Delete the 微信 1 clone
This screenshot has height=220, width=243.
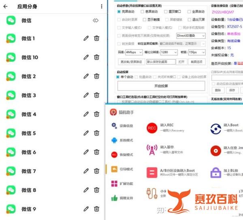coord(96,38)
